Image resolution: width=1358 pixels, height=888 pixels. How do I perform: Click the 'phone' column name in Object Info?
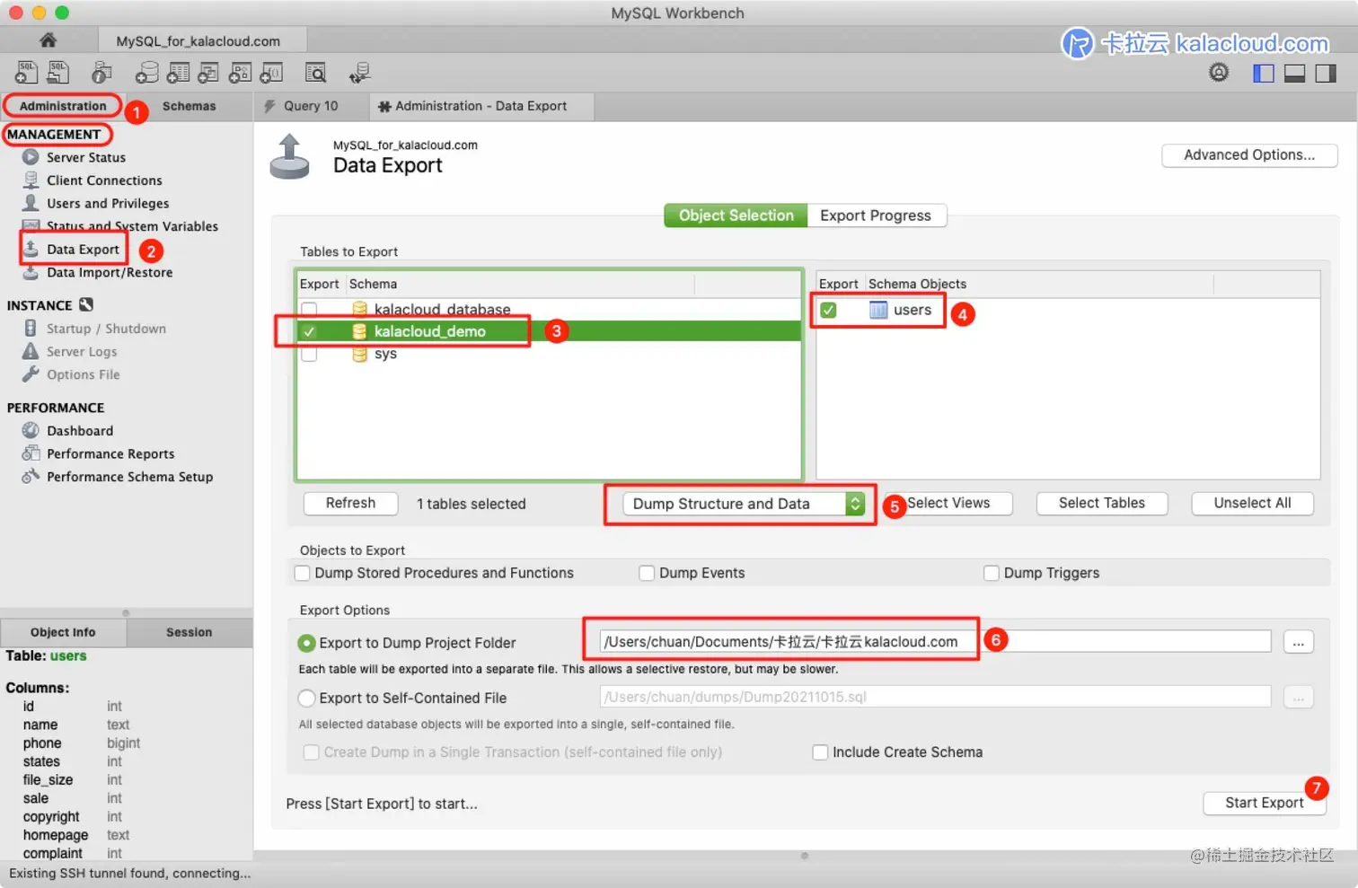(x=42, y=743)
